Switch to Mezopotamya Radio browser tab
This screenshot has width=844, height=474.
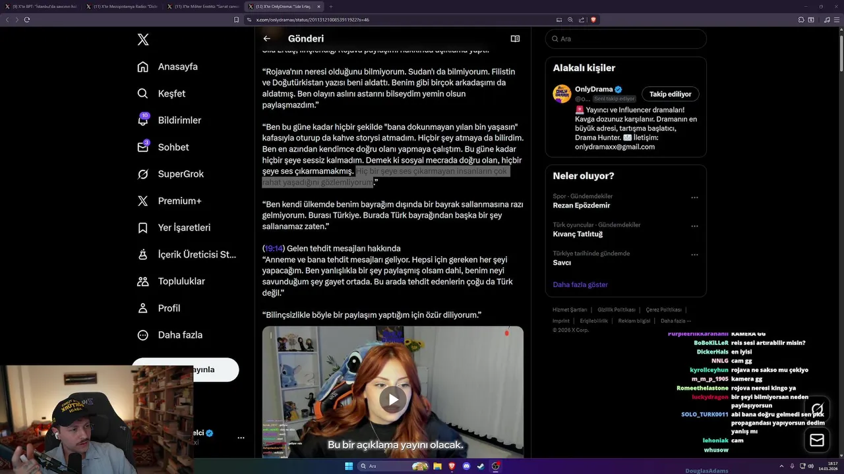pos(122,7)
